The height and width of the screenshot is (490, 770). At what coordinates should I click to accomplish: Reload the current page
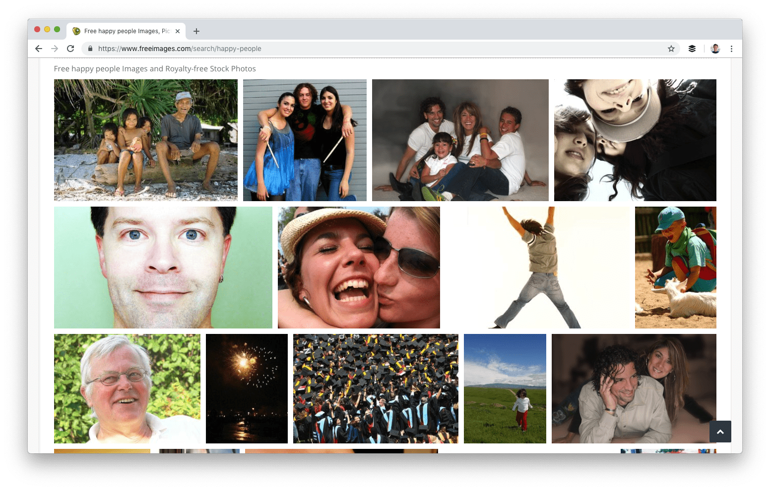pyautogui.click(x=70, y=49)
